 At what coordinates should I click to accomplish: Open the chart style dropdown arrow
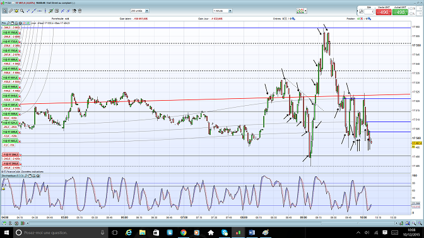(305, 11)
